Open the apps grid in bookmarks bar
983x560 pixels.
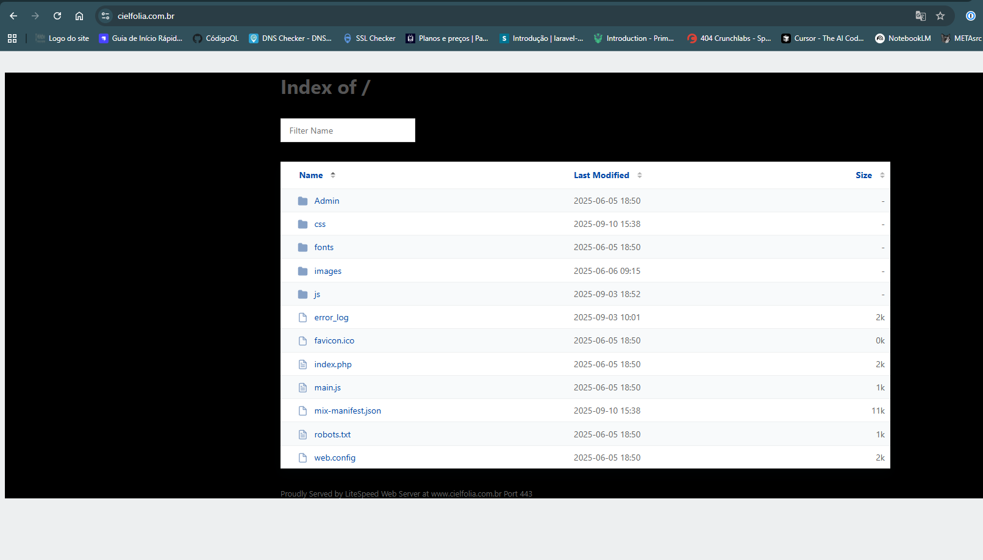click(12, 38)
